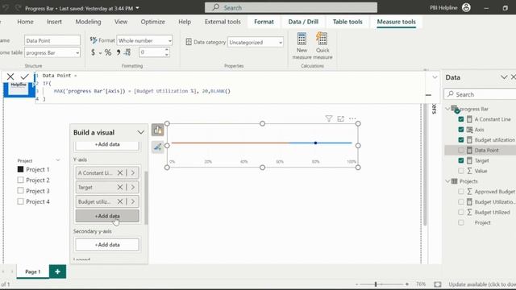Click the Quick measure icon
Screen dimensions: 516x290
tap(322, 39)
